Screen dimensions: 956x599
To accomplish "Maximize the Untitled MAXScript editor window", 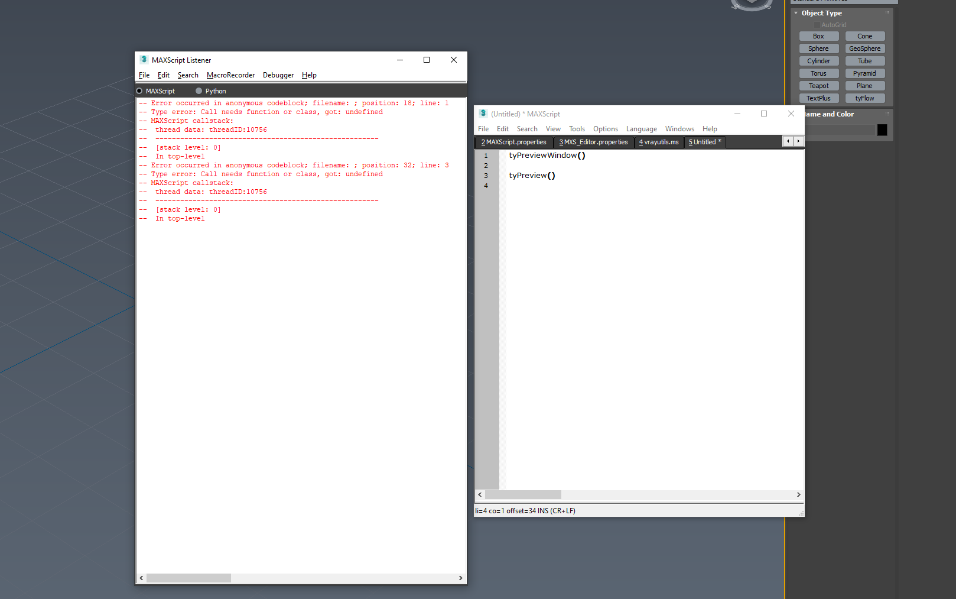I will coord(764,114).
